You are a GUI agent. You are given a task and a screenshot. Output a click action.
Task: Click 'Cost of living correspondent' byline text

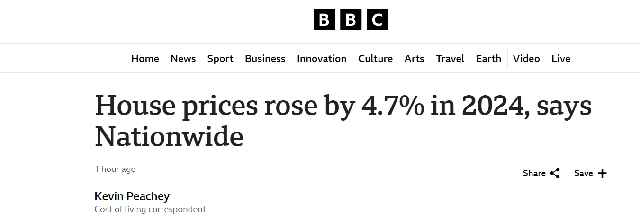point(150,209)
